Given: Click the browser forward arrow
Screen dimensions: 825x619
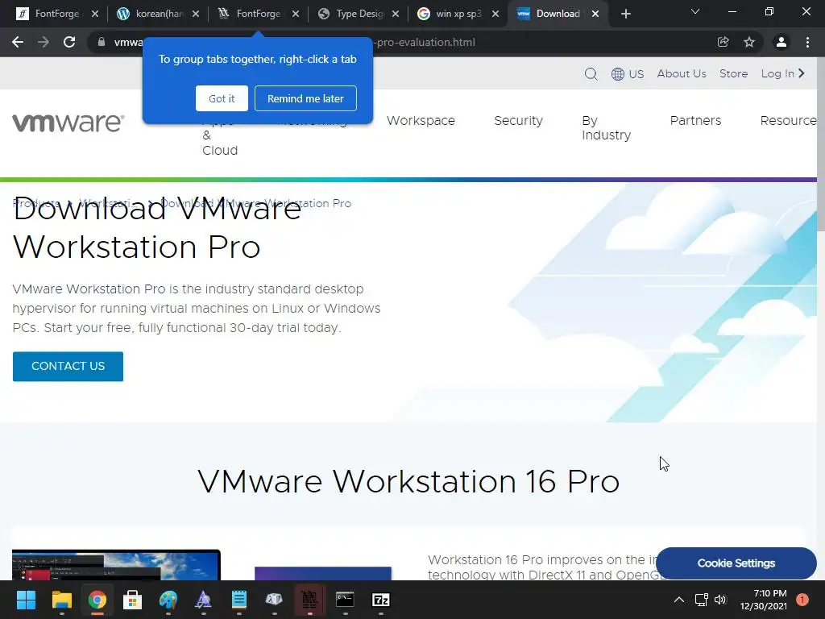Looking at the screenshot, I should pos(44,42).
